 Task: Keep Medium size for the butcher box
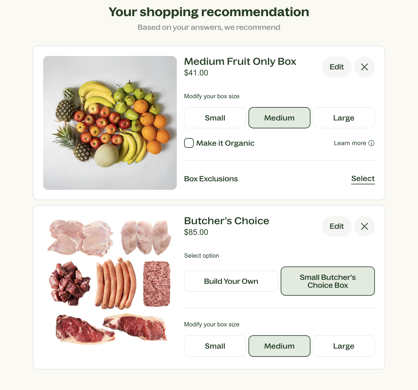coord(279,346)
